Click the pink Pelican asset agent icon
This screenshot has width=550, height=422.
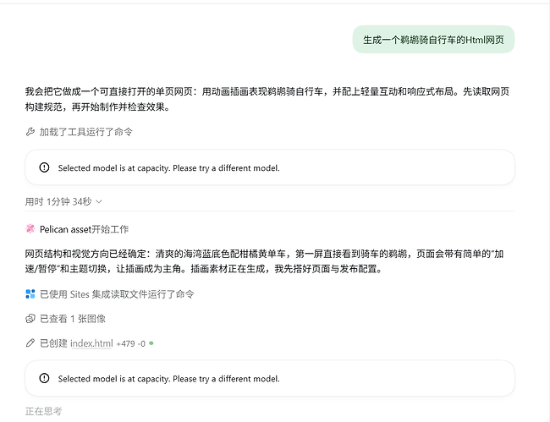click(30, 229)
